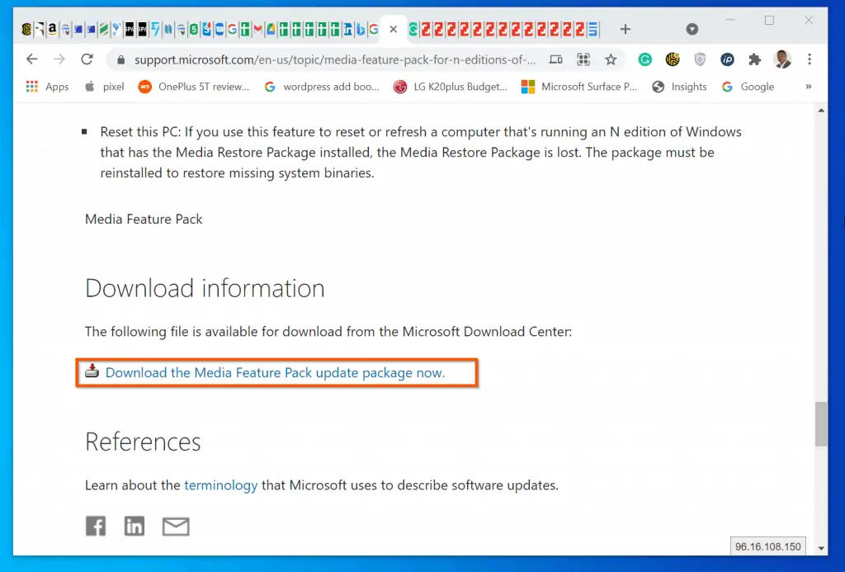Click the Download information heading
This screenshot has width=845, height=572.
[x=205, y=288]
